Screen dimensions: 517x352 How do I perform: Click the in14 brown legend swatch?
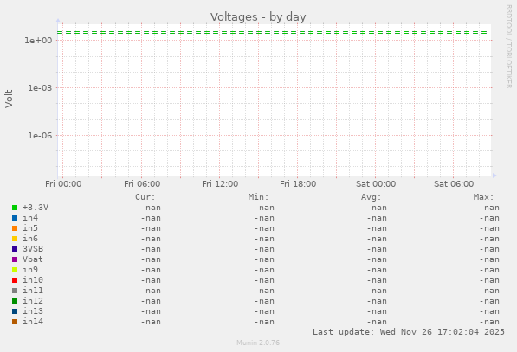pyautogui.click(x=15, y=322)
